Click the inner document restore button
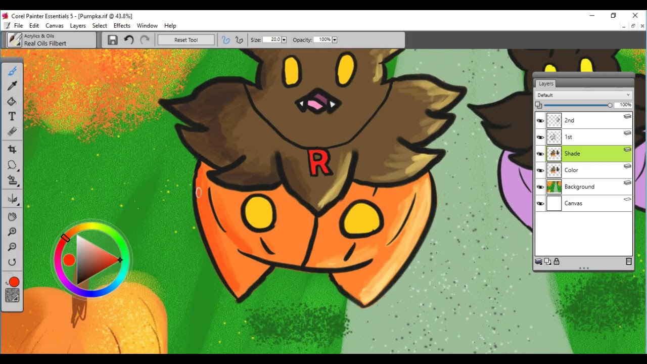The image size is (647, 364). 633,26
